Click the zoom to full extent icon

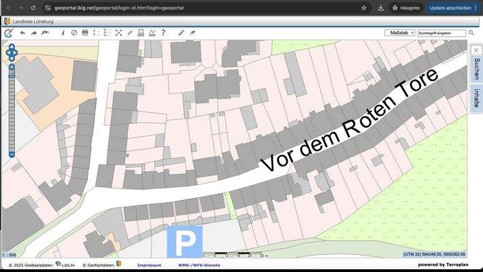pyautogui.click(x=118, y=33)
